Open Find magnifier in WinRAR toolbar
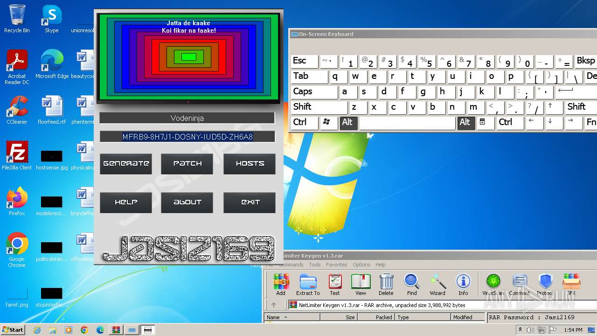Image resolution: width=597 pixels, height=336 pixels. tap(412, 285)
